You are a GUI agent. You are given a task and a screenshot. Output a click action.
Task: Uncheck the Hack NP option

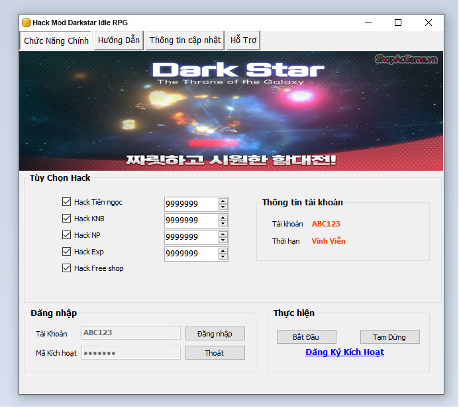66,235
